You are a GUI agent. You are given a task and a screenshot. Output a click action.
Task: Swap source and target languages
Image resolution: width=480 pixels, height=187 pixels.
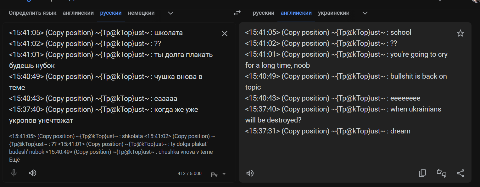tap(237, 13)
